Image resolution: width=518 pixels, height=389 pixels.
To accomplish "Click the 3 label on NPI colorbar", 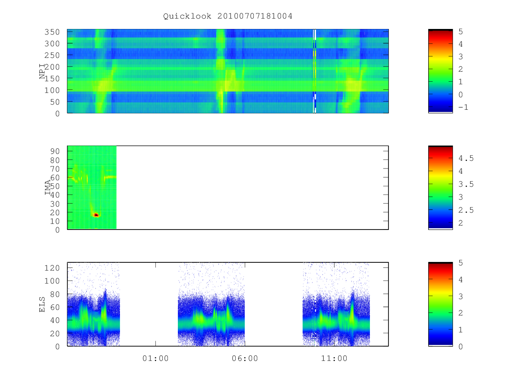I will click(461, 57).
